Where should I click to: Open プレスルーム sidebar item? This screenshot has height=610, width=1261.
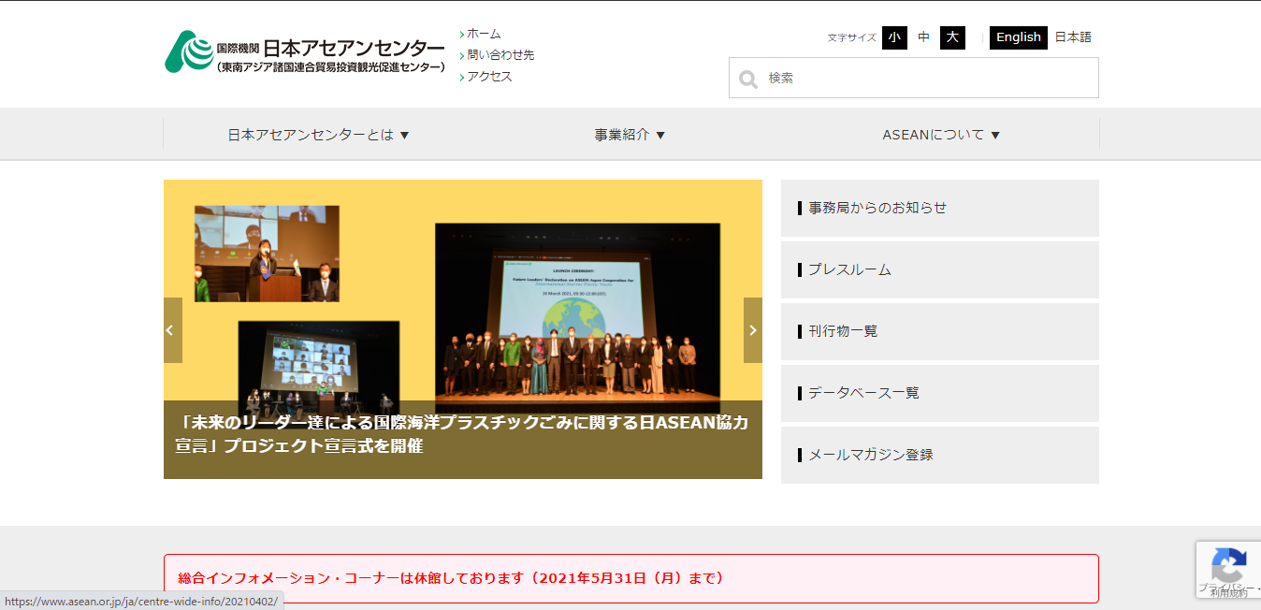940,269
